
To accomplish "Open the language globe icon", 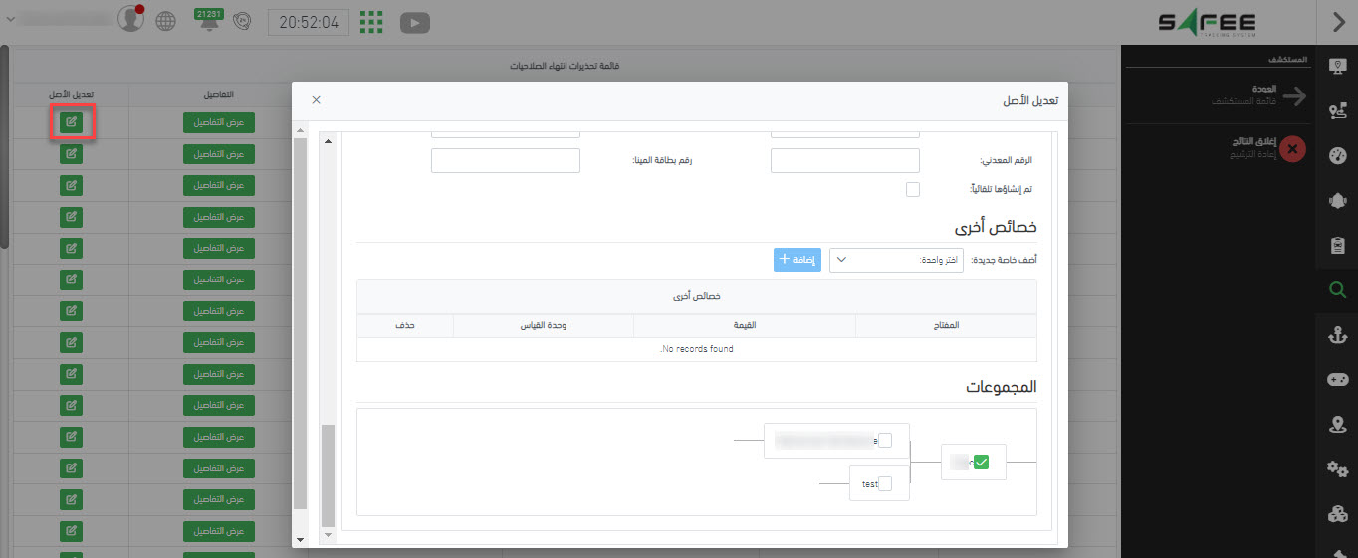I will point(166,22).
